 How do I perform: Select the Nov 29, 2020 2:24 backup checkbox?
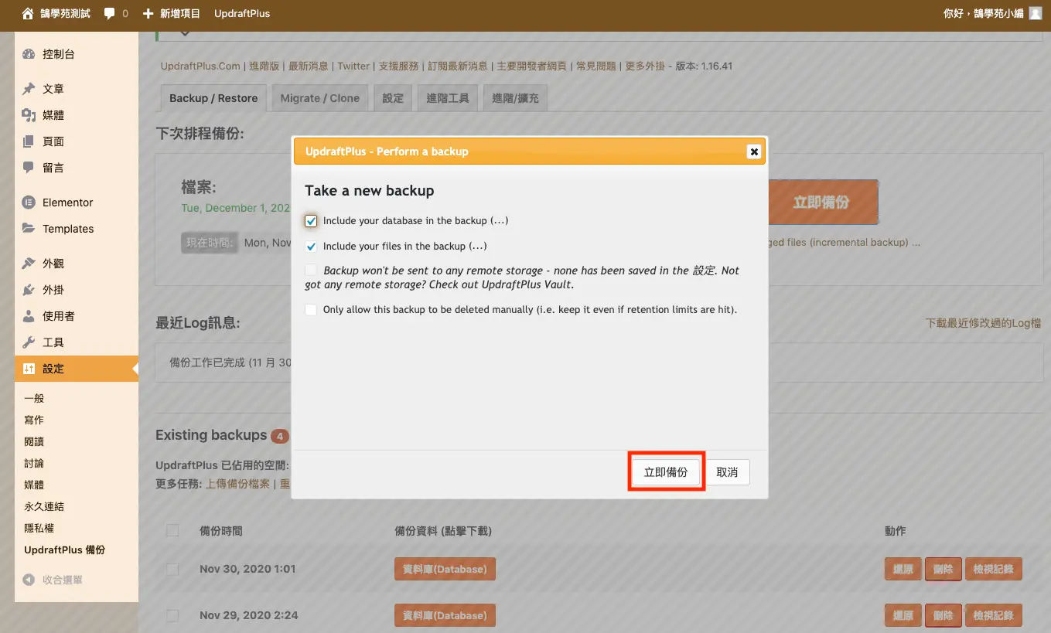[x=172, y=616]
